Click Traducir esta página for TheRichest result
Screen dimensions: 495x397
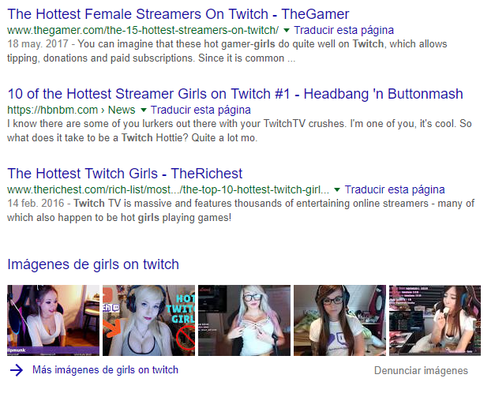coord(395,189)
